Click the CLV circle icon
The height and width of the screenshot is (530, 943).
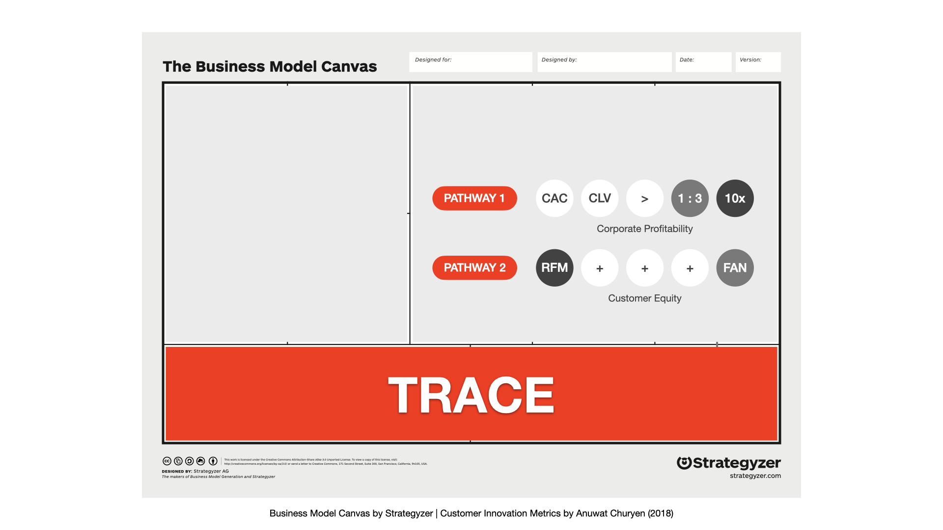coord(600,198)
